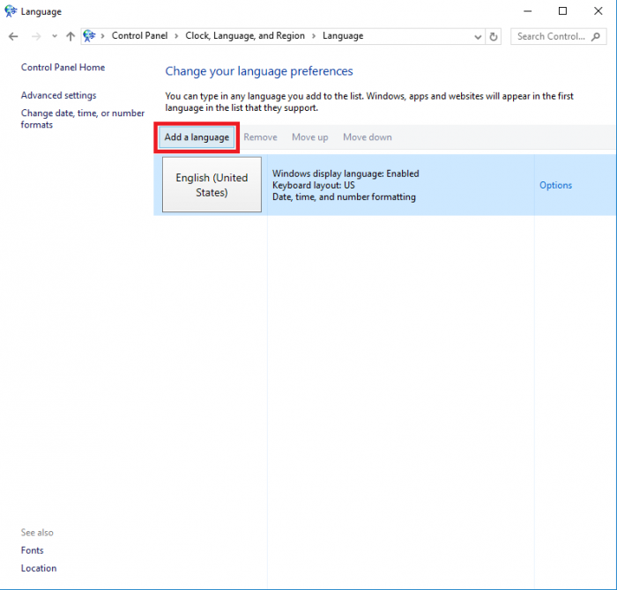Viewport: 617px width, 590px height.
Task: Open the recent locations dropdown arrow
Action: (x=55, y=36)
